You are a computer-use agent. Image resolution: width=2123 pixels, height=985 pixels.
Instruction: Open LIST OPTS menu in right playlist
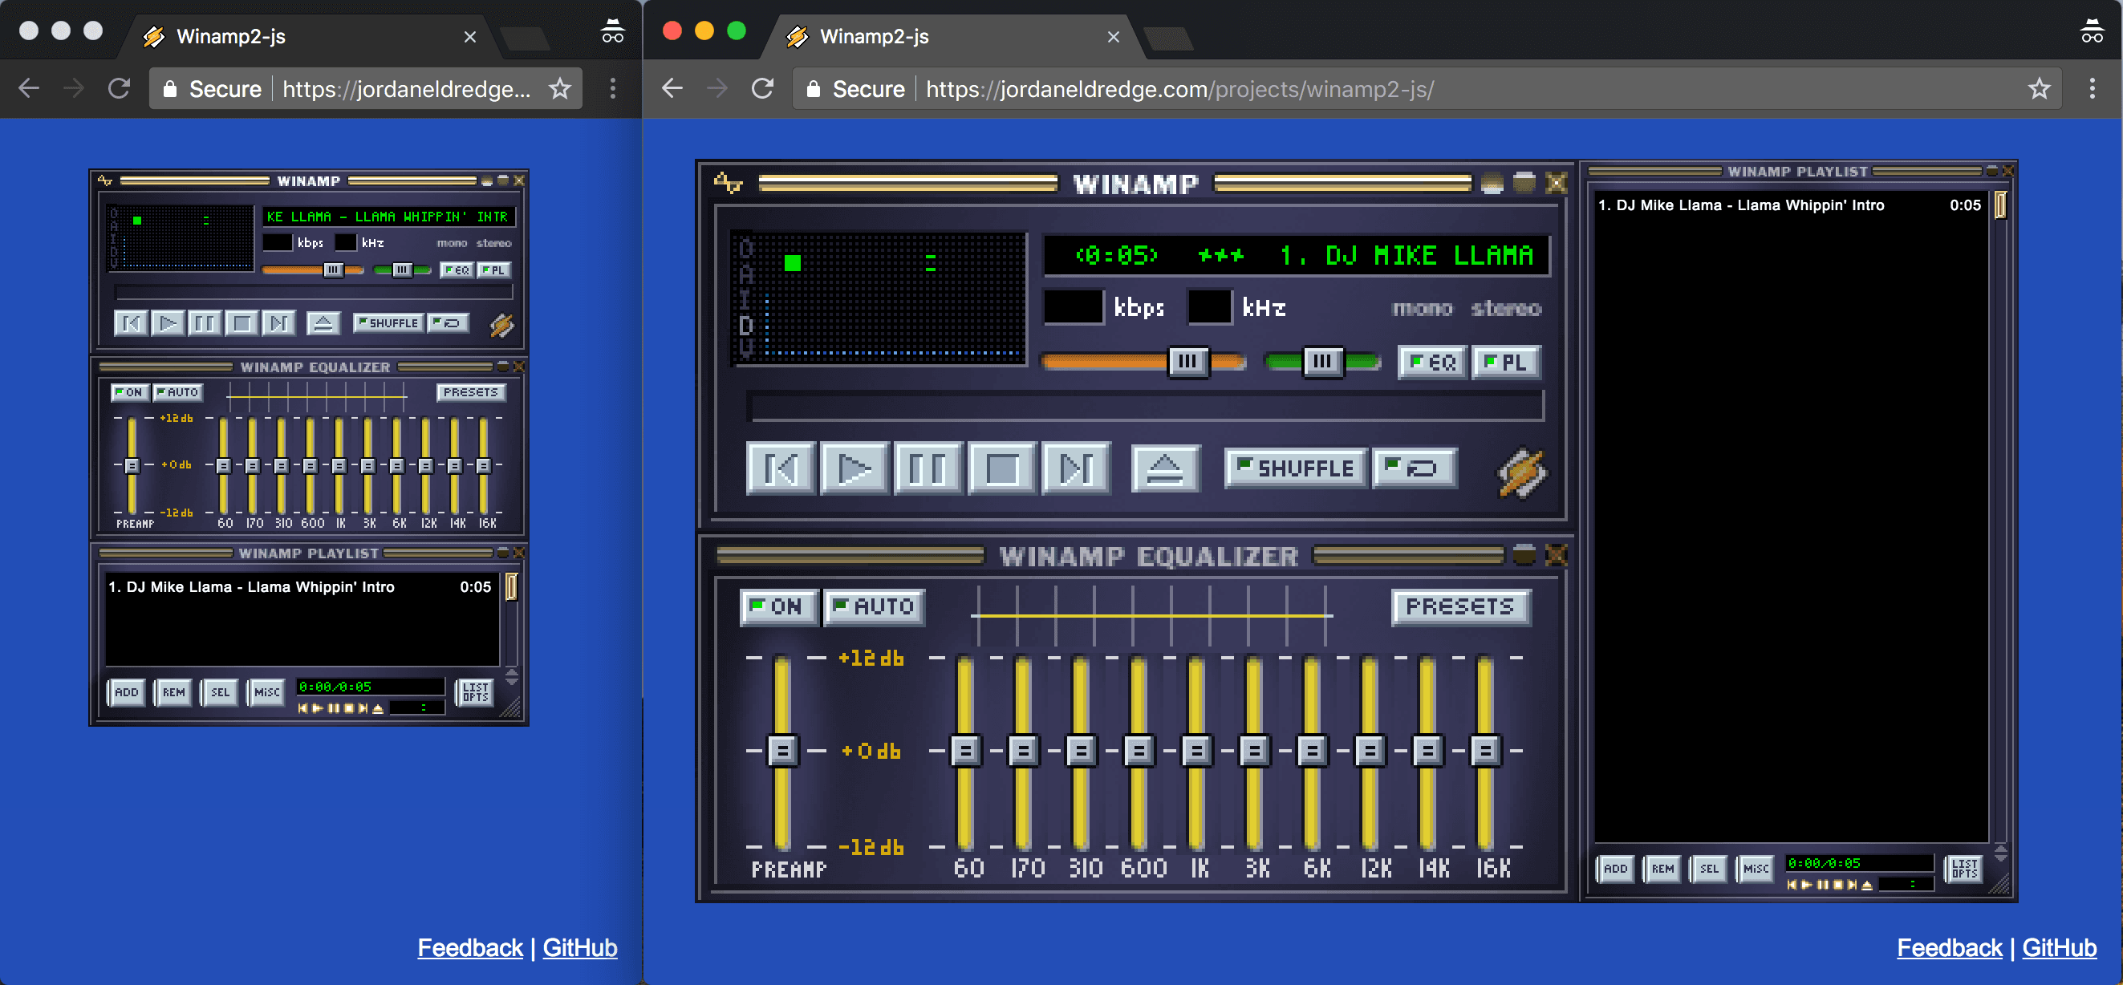pos(1965,868)
